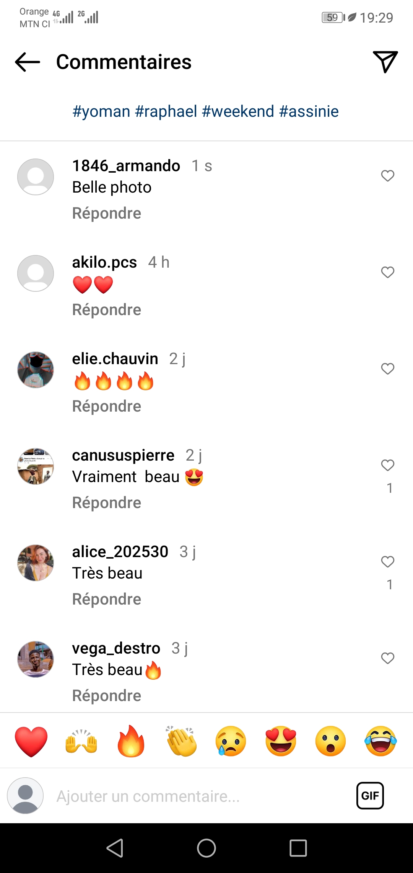Open the GIF picker button
Viewport: 413px width, 873px height.
(x=370, y=796)
